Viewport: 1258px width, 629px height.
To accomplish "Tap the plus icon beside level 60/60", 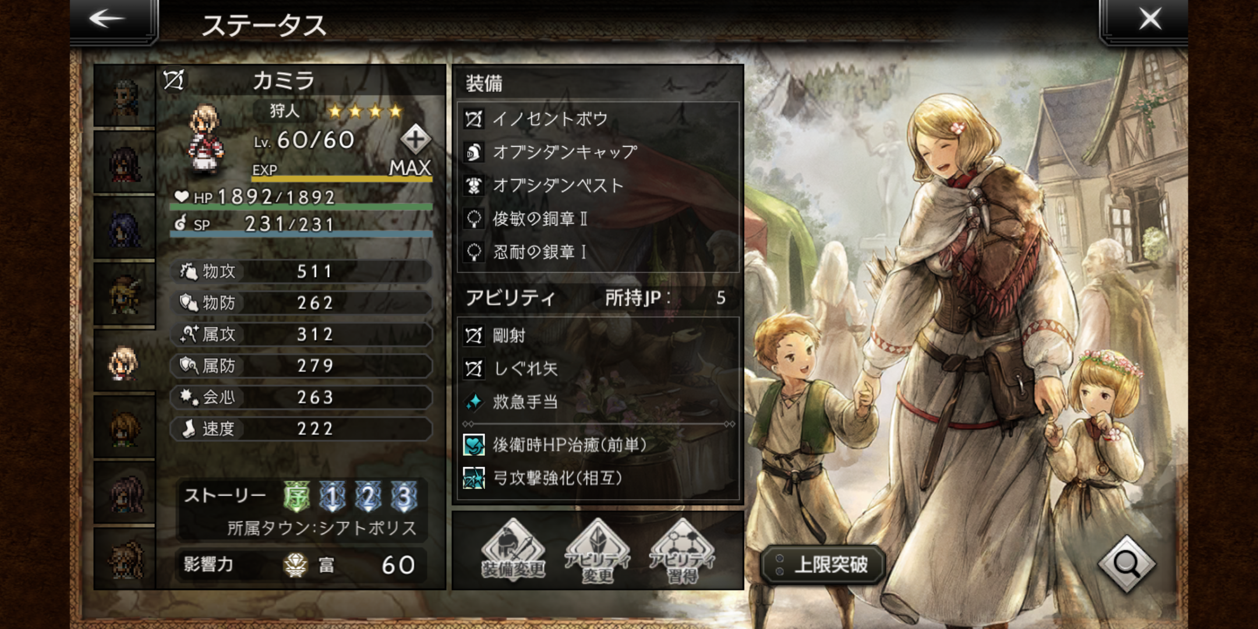I will coord(415,139).
